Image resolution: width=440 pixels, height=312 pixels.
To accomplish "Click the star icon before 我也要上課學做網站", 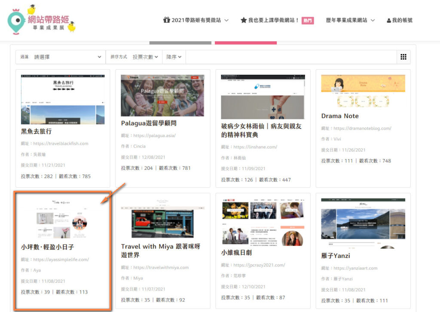I will (244, 20).
